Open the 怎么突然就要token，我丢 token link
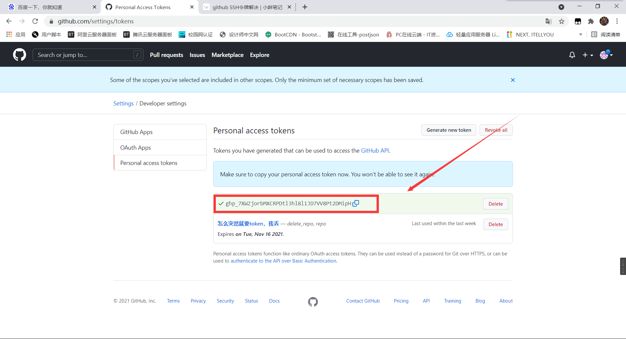 (x=248, y=224)
